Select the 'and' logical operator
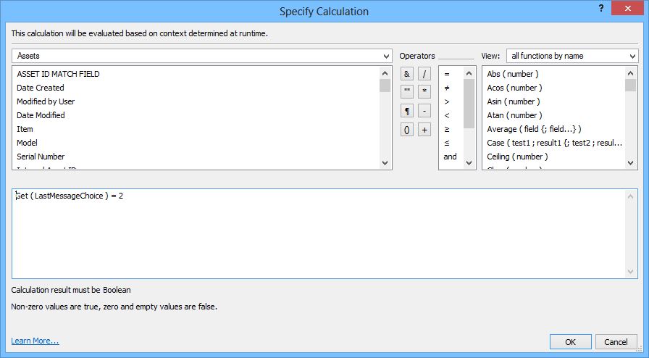 (x=450, y=157)
